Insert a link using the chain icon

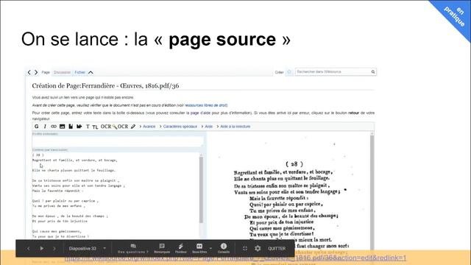click(x=54, y=127)
